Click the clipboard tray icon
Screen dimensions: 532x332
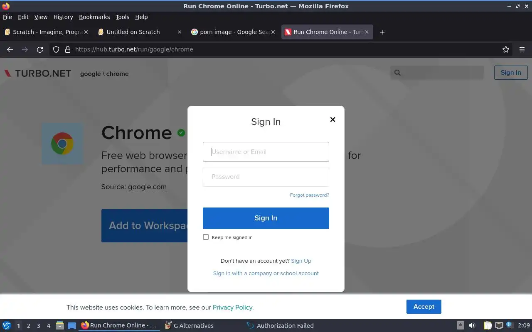pyautogui.click(x=488, y=326)
